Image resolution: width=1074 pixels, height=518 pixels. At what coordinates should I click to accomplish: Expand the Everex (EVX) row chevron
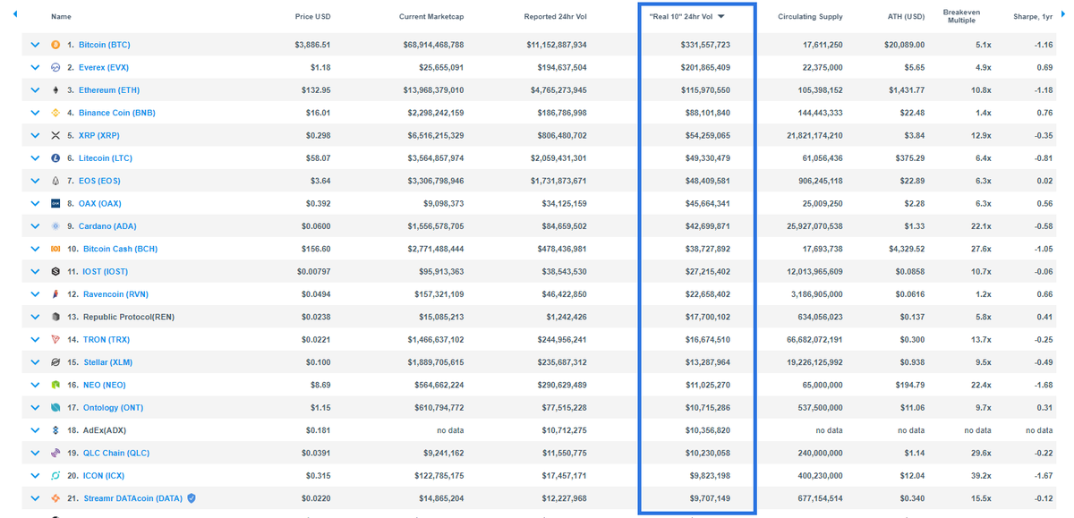(x=35, y=67)
